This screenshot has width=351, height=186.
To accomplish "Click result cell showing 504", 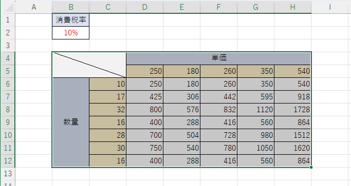I will pos(182,135).
